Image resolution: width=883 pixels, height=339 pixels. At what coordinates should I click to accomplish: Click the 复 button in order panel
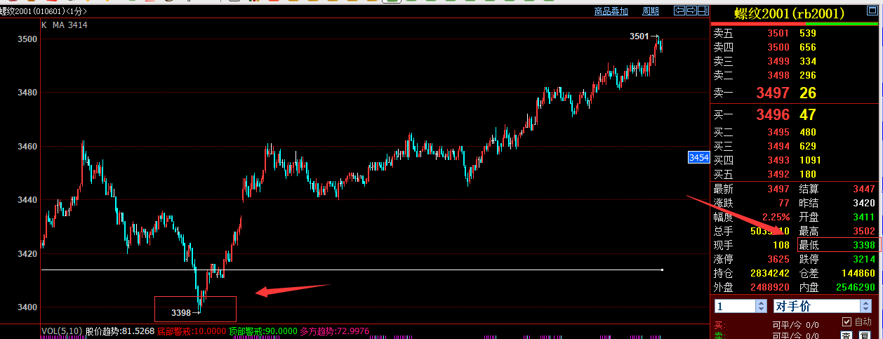coord(865,335)
